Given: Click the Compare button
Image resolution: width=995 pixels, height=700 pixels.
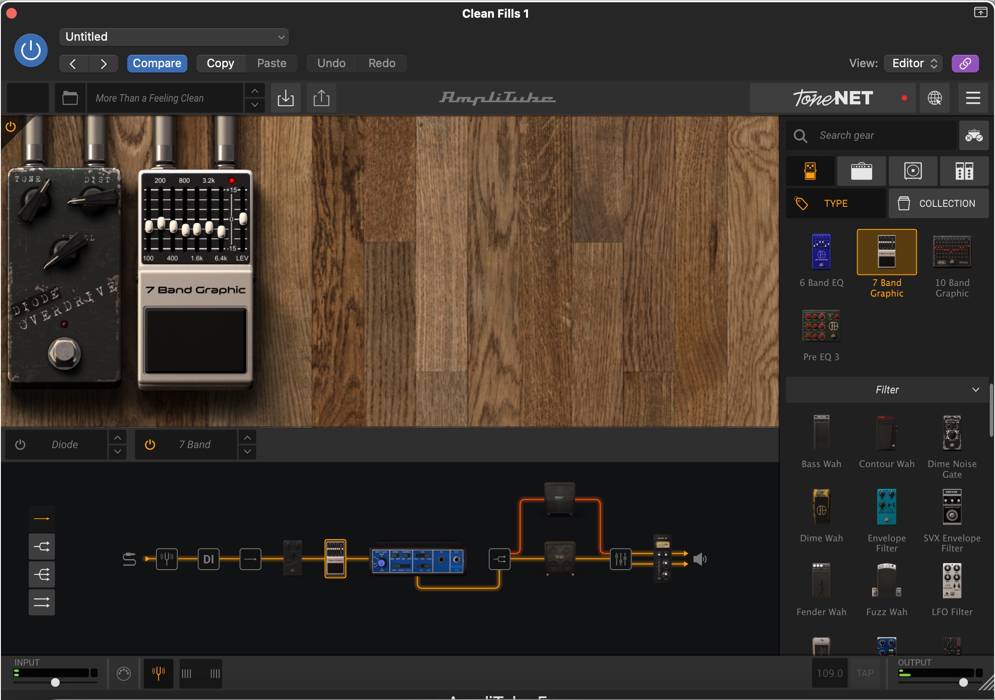Looking at the screenshot, I should click(x=157, y=63).
